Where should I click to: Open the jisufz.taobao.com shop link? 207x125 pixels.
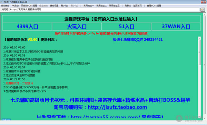click(117, 107)
